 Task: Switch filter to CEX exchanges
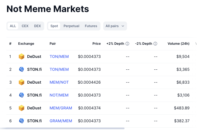pos(25,26)
